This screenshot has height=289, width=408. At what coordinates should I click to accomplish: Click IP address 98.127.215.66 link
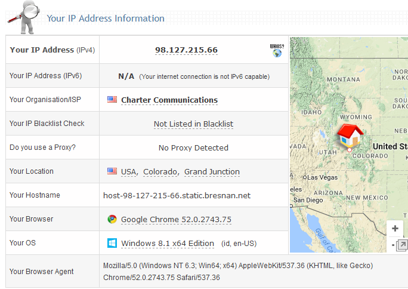point(186,50)
